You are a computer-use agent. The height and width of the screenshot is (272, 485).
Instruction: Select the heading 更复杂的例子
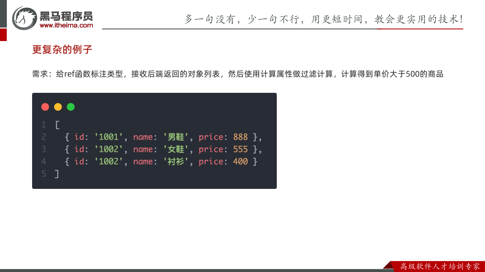coord(62,49)
